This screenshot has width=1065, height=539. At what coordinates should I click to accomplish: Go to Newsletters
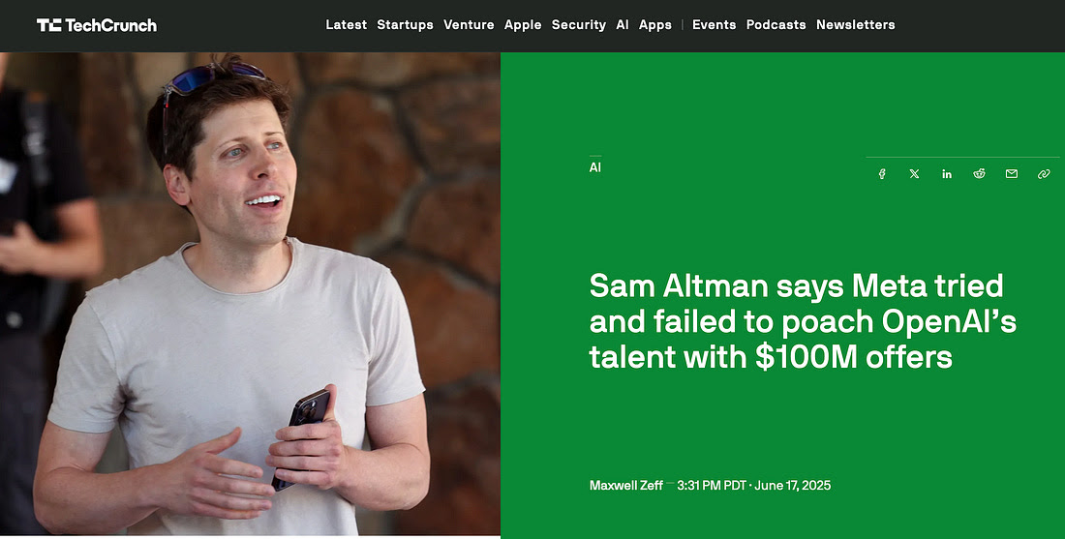click(855, 25)
